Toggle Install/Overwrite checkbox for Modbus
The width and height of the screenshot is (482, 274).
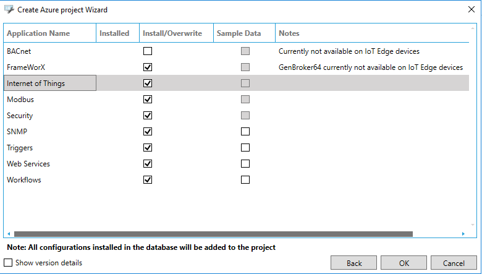(148, 100)
